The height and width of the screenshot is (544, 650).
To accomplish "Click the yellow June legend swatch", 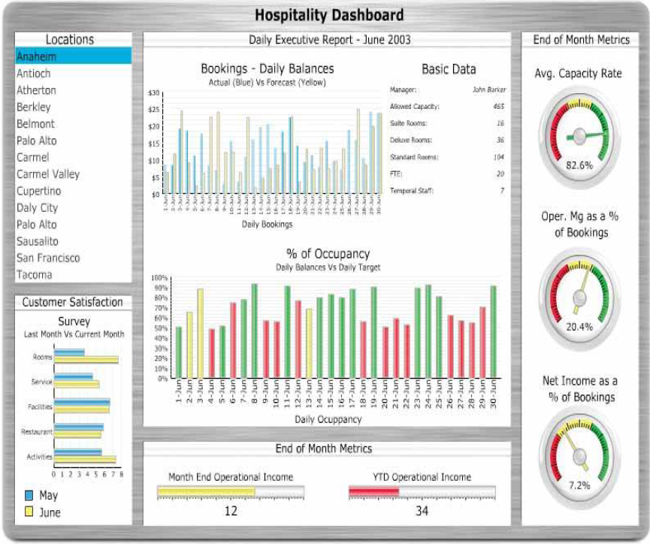I will (x=29, y=512).
